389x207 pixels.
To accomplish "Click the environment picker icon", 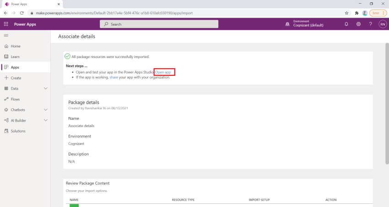I will pyautogui.click(x=287, y=24).
